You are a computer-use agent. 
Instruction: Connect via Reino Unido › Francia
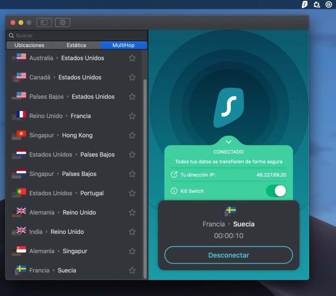pos(74,116)
